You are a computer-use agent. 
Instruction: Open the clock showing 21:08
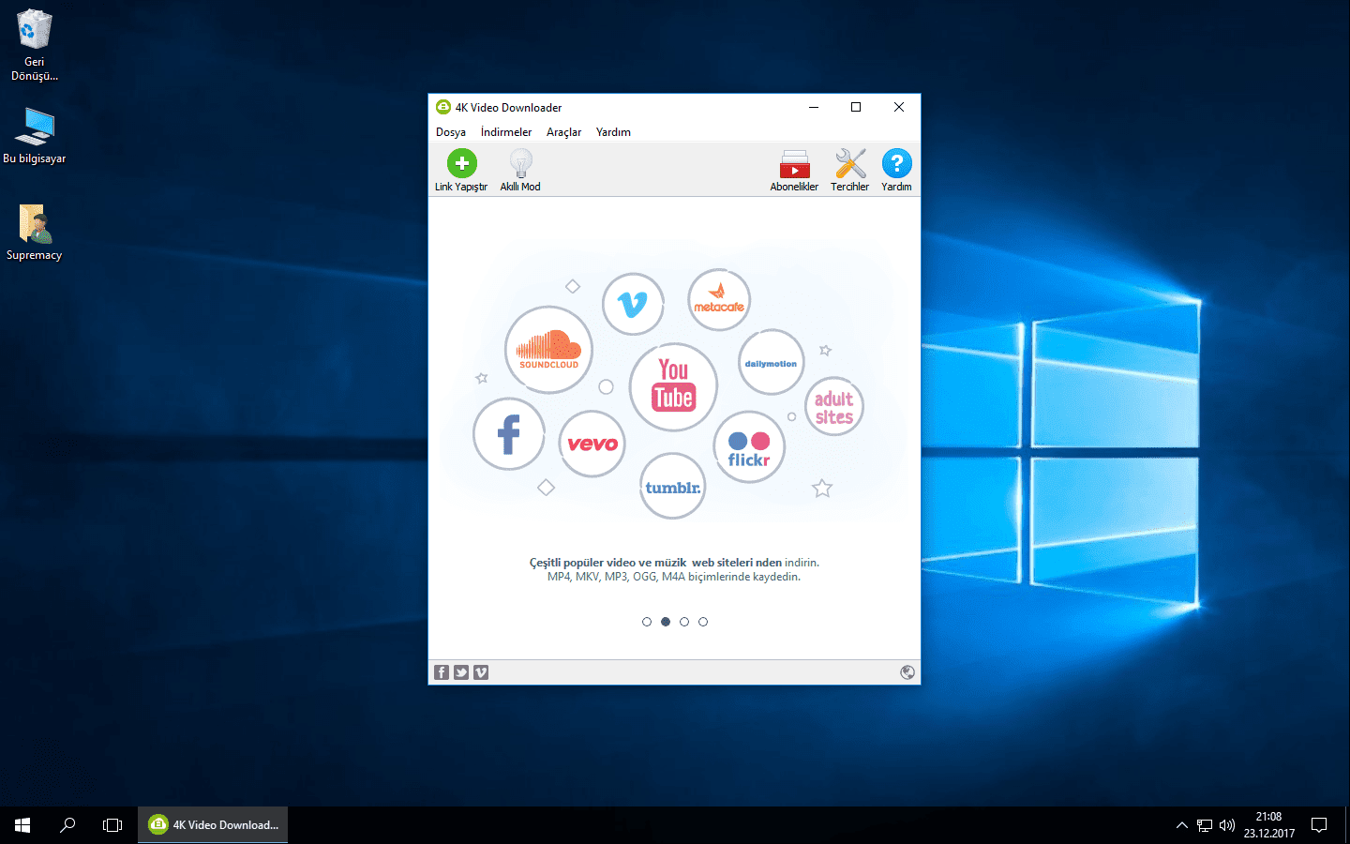point(1269,825)
